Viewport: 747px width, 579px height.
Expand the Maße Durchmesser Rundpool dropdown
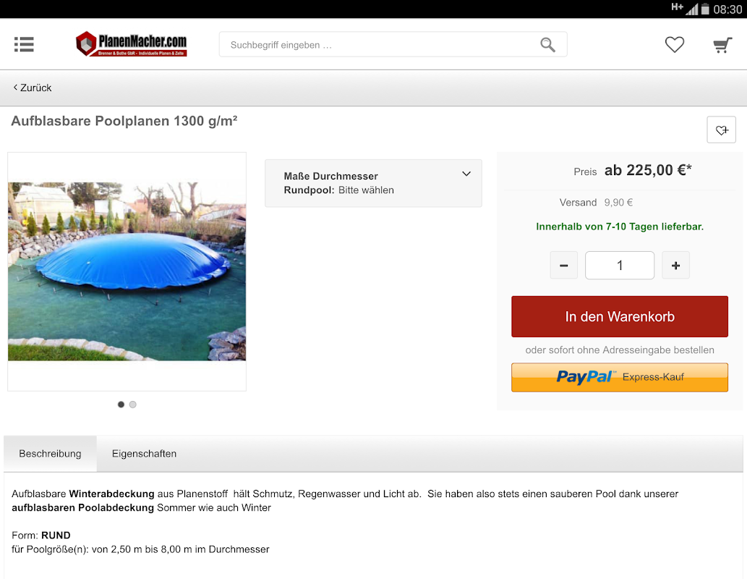click(x=373, y=183)
